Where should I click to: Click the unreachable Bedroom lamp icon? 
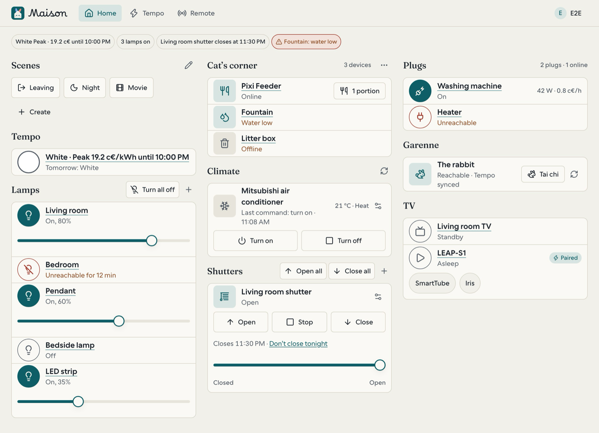pos(28,270)
